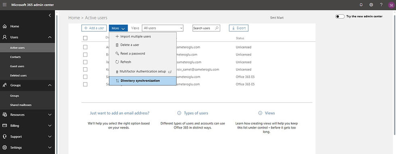Open the app launcher waffle icon
The height and width of the screenshot is (154, 396).
(4, 5)
